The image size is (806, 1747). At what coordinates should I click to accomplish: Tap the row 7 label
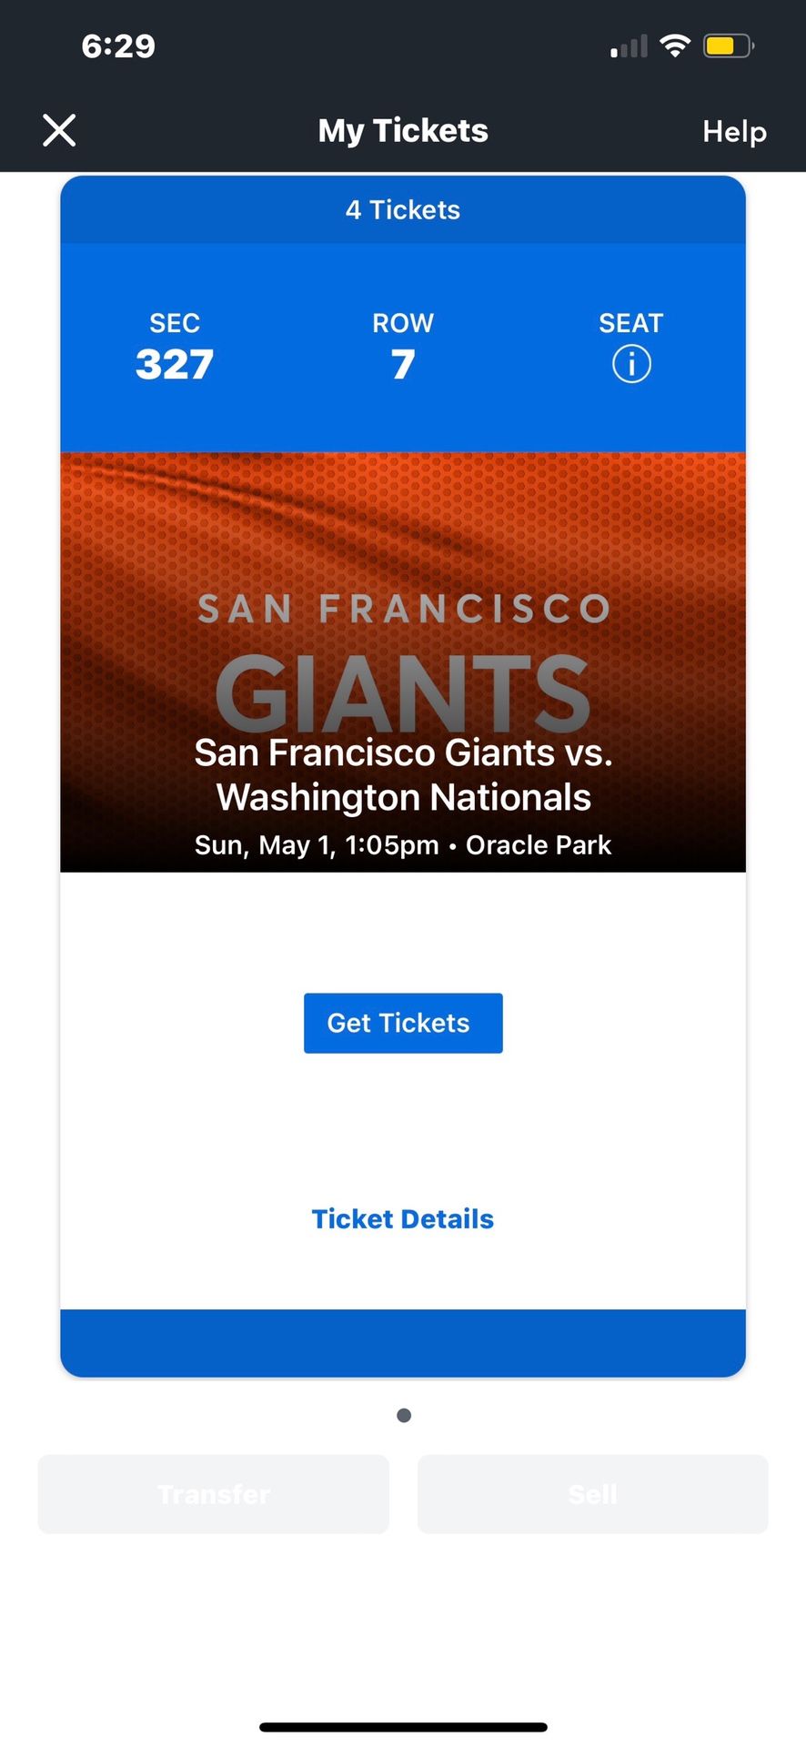[403, 350]
